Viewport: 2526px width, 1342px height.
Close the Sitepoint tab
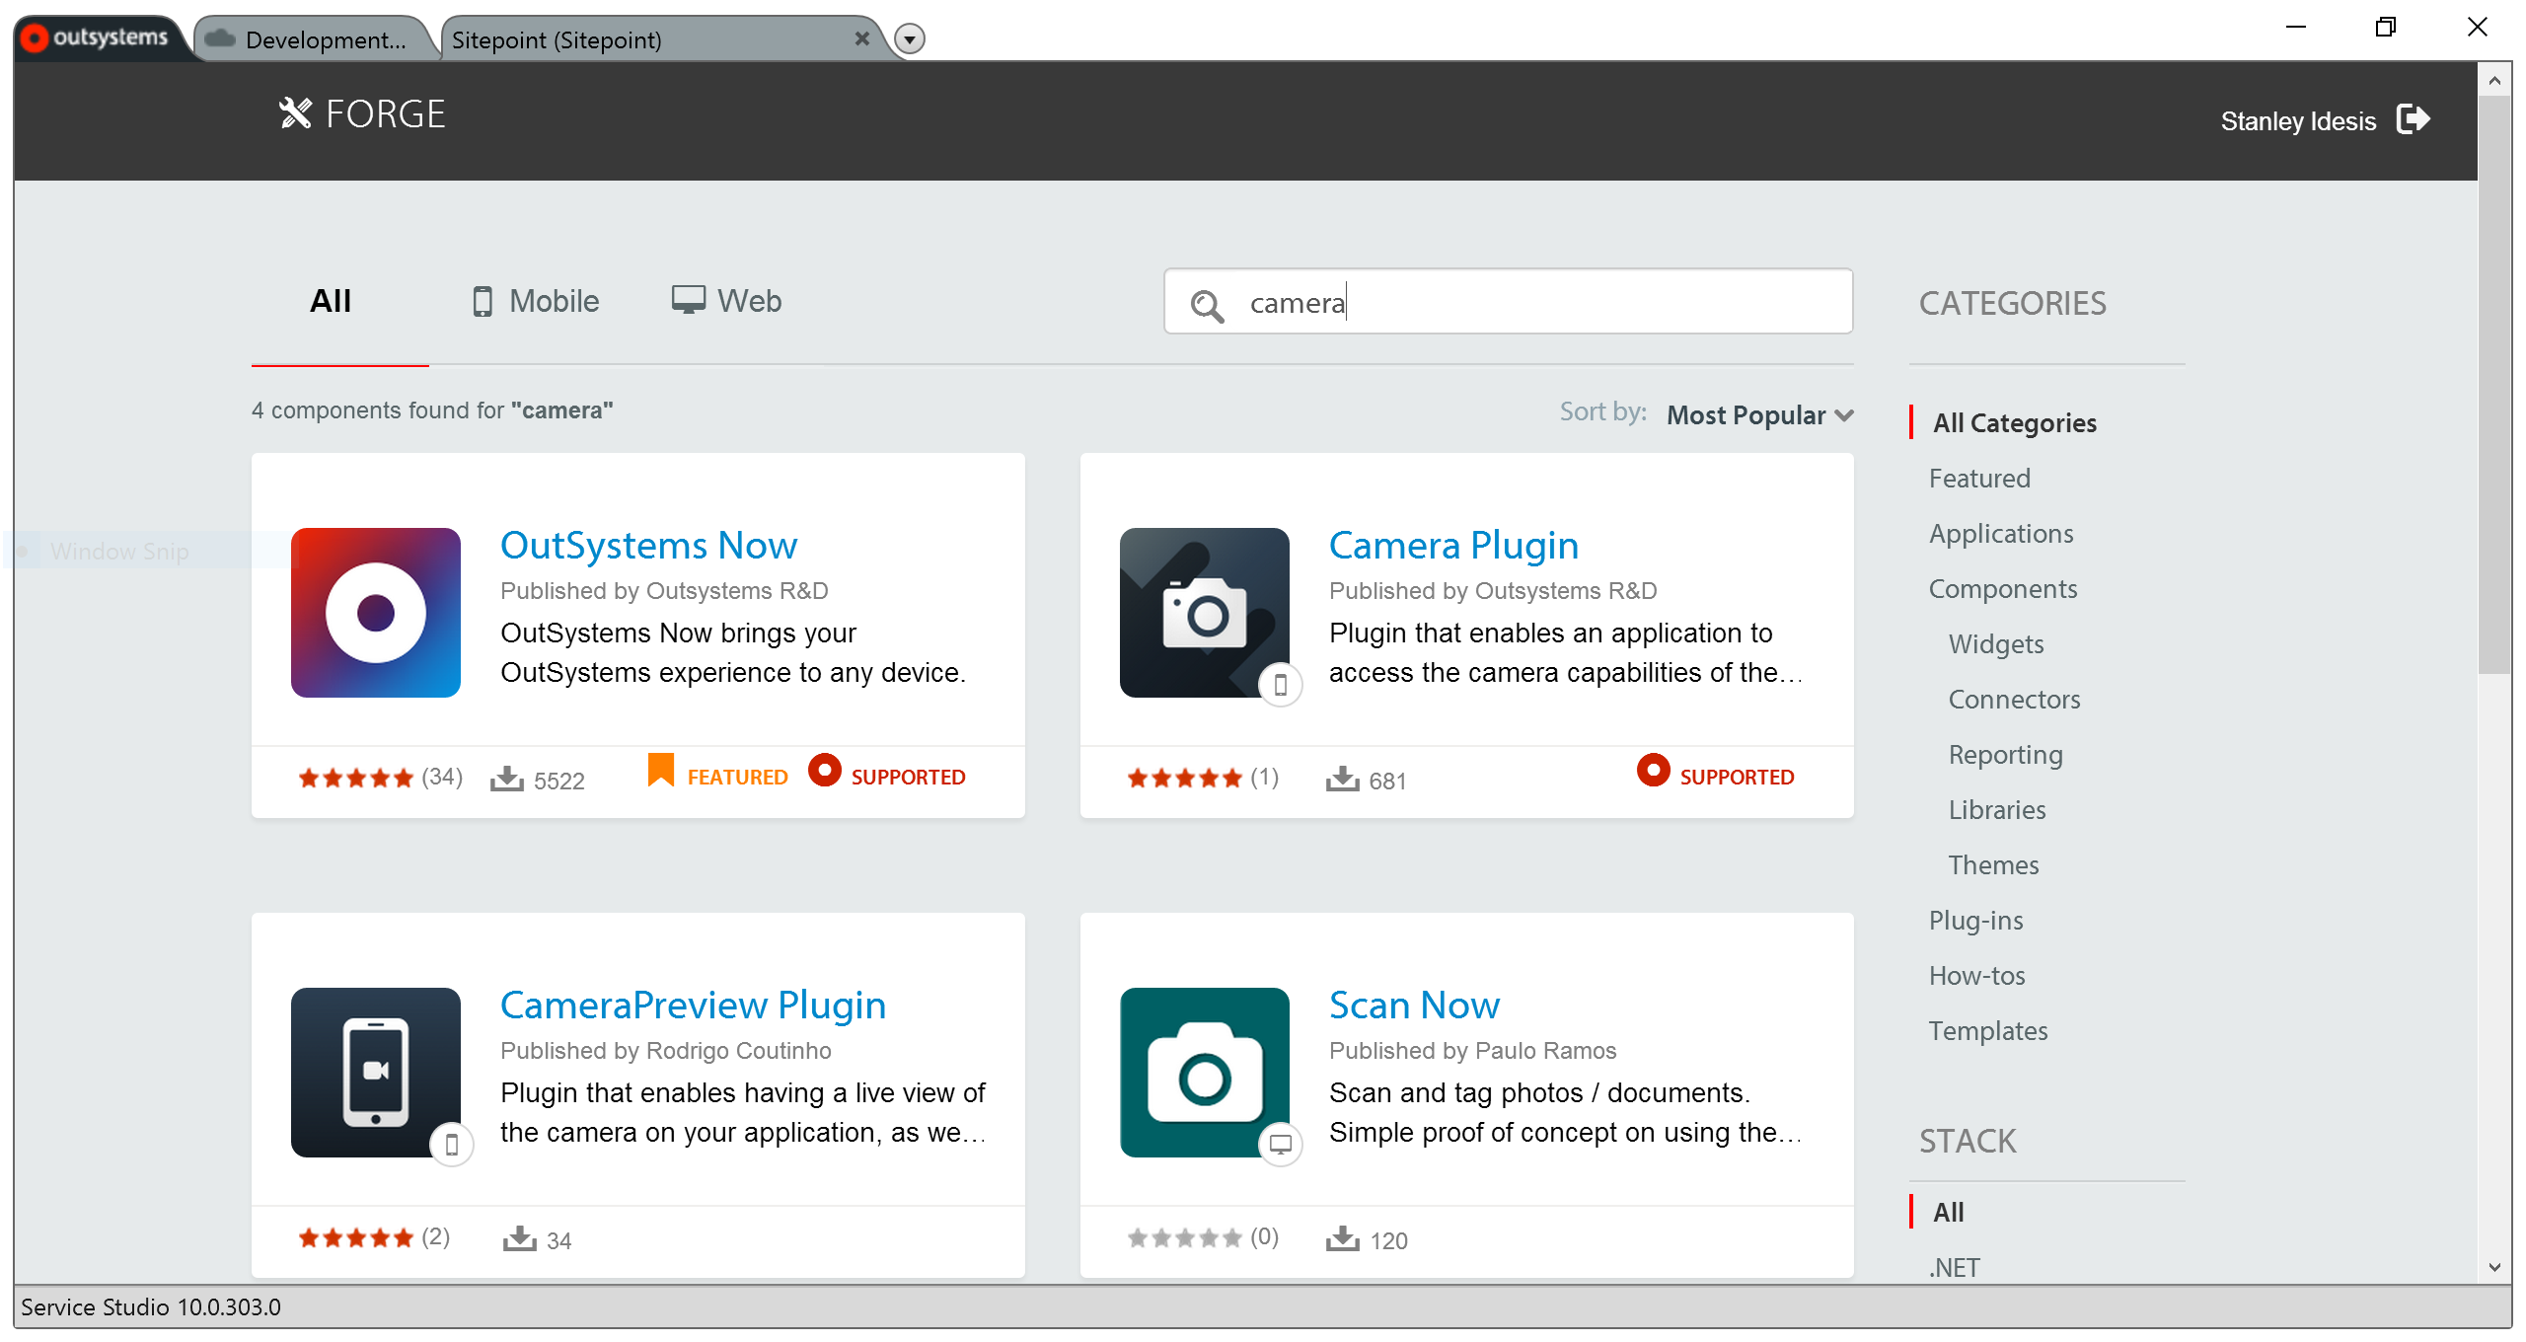(x=861, y=38)
